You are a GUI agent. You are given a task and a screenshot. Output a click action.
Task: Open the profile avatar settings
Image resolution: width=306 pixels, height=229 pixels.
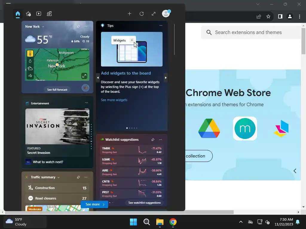[166, 14]
